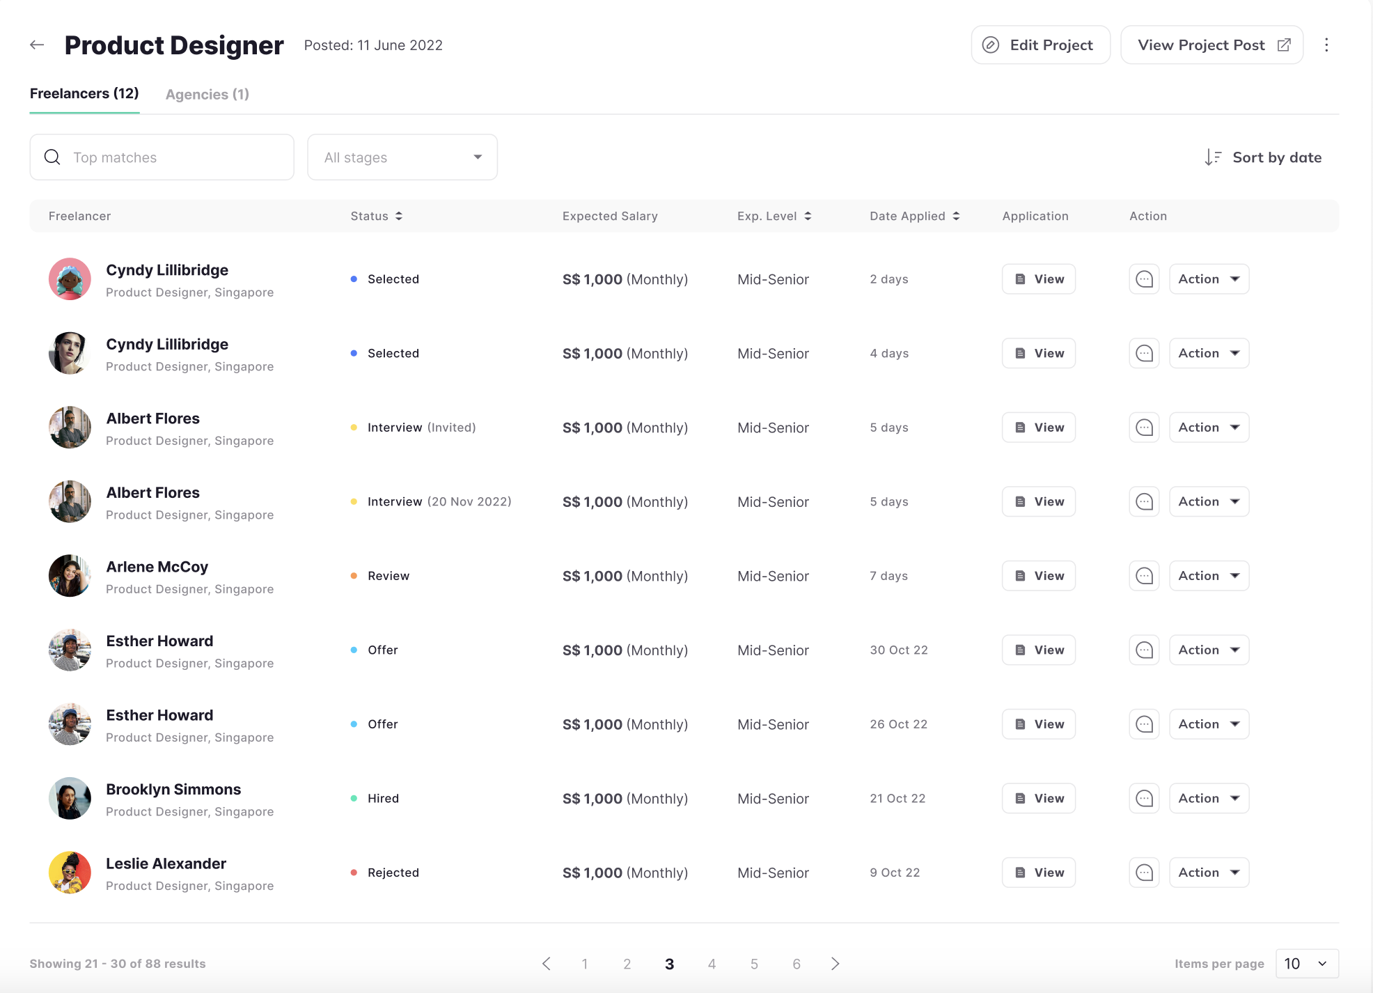
Task: Click the sort icon next to Sort by date
Action: pyautogui.click(x=1212, y=157)
